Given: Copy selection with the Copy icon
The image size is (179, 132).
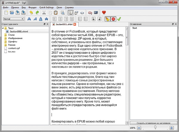Looking at the screenshot, I should point(50,13).
